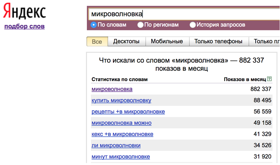Focus the search field containing микроволновка

[184, 14]
